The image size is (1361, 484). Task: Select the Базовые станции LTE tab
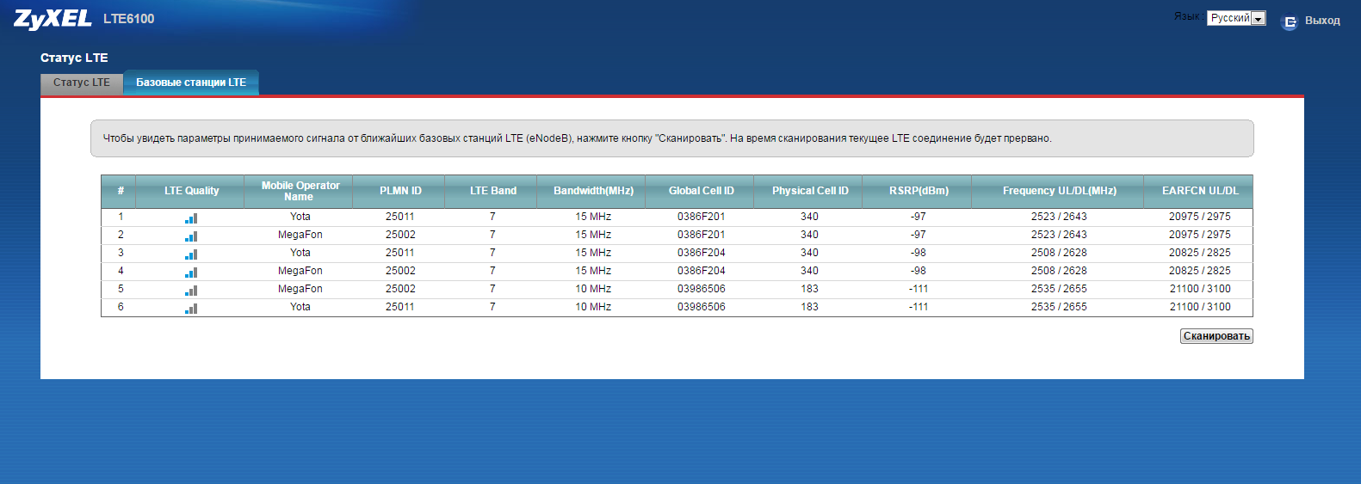tap(191, 83)
